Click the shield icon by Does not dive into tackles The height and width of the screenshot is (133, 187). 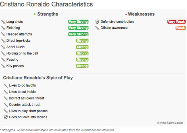coord(6,117)
